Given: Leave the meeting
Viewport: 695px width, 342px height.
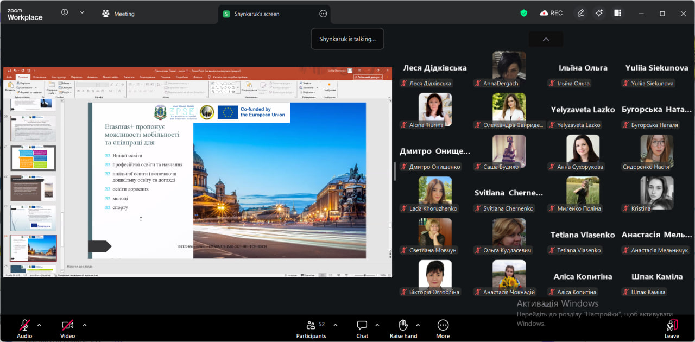Looking at the screenshot, I should pyautogui.click(x=672, y=328).
